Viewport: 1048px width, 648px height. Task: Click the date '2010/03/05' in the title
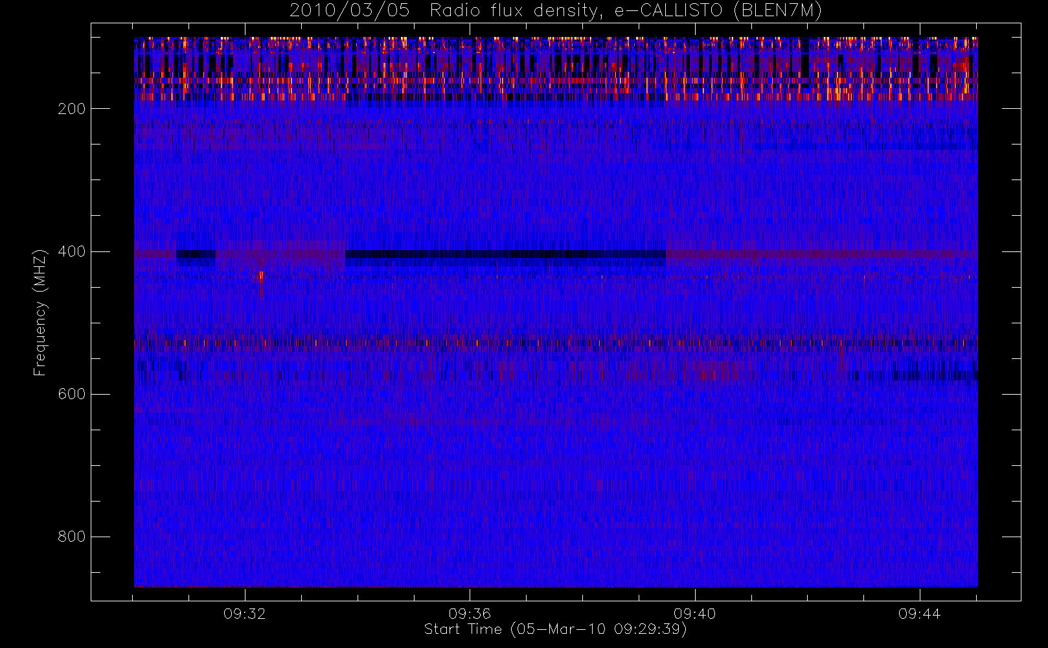(x=349, y=11)
